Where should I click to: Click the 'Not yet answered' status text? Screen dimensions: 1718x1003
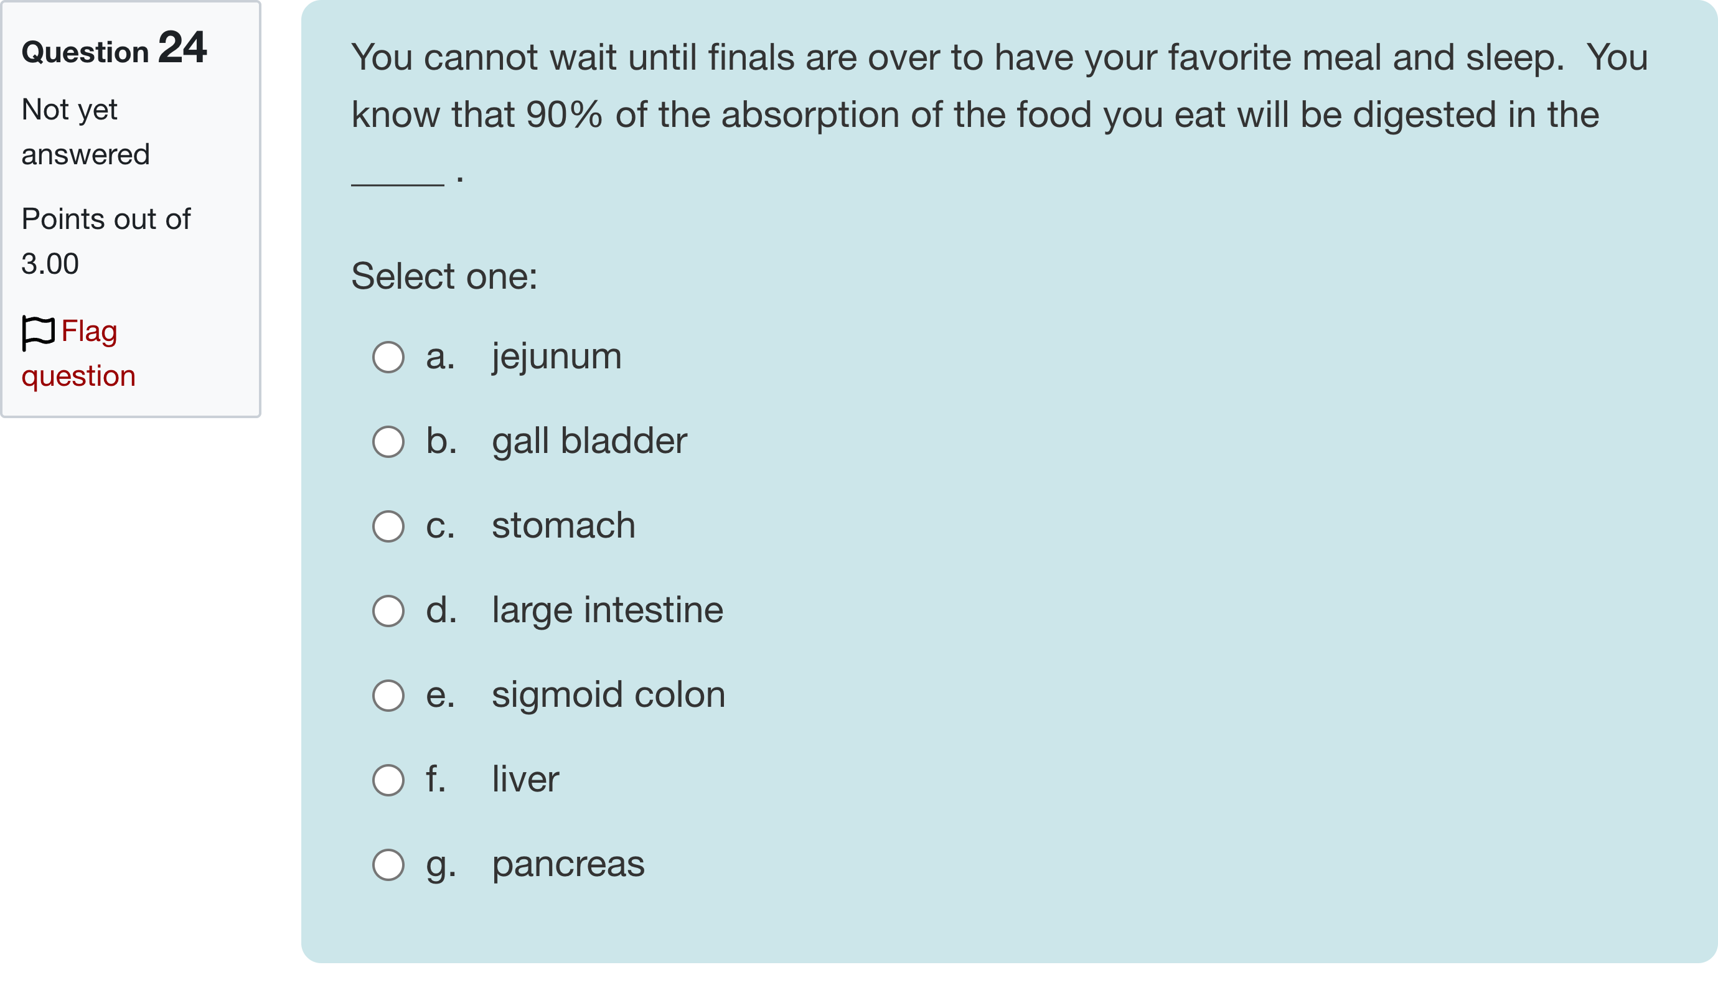coord(85,131)
